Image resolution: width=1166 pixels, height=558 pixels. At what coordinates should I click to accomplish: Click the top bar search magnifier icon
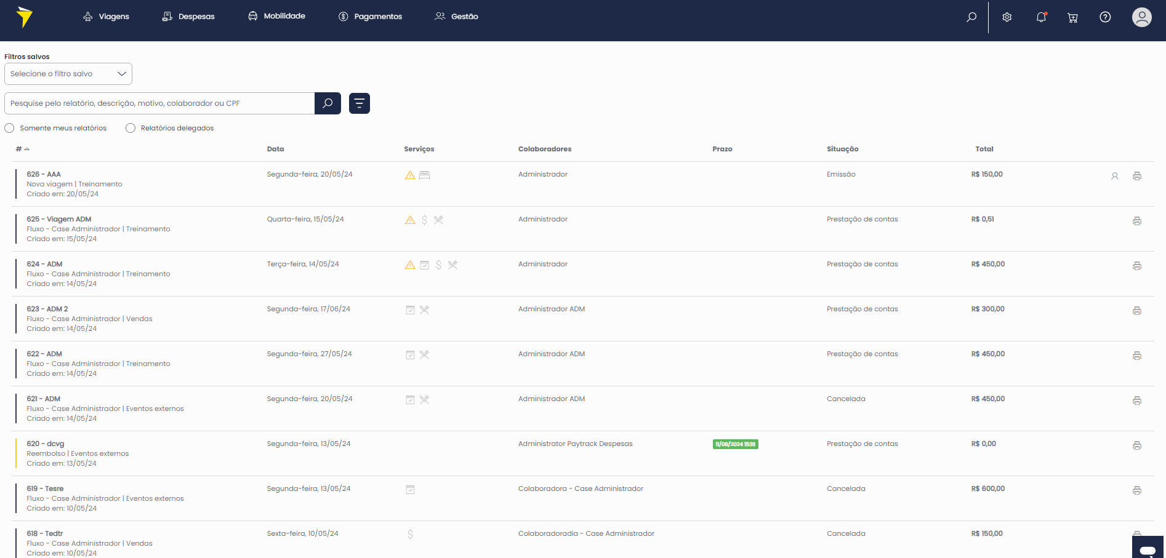point(971,17)
